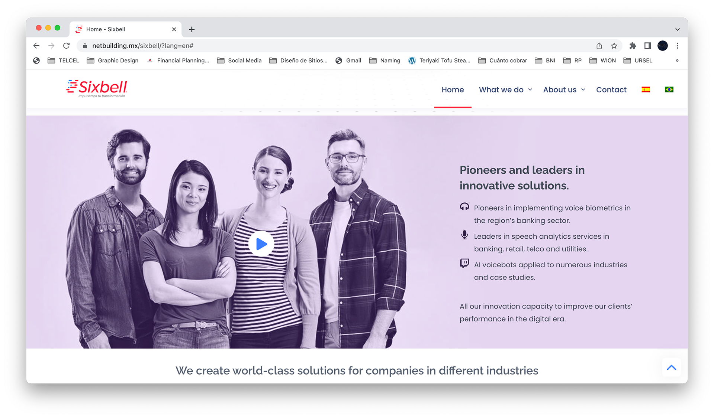
Task: Switch site language to Spanish flag
Action: point(646,89)
